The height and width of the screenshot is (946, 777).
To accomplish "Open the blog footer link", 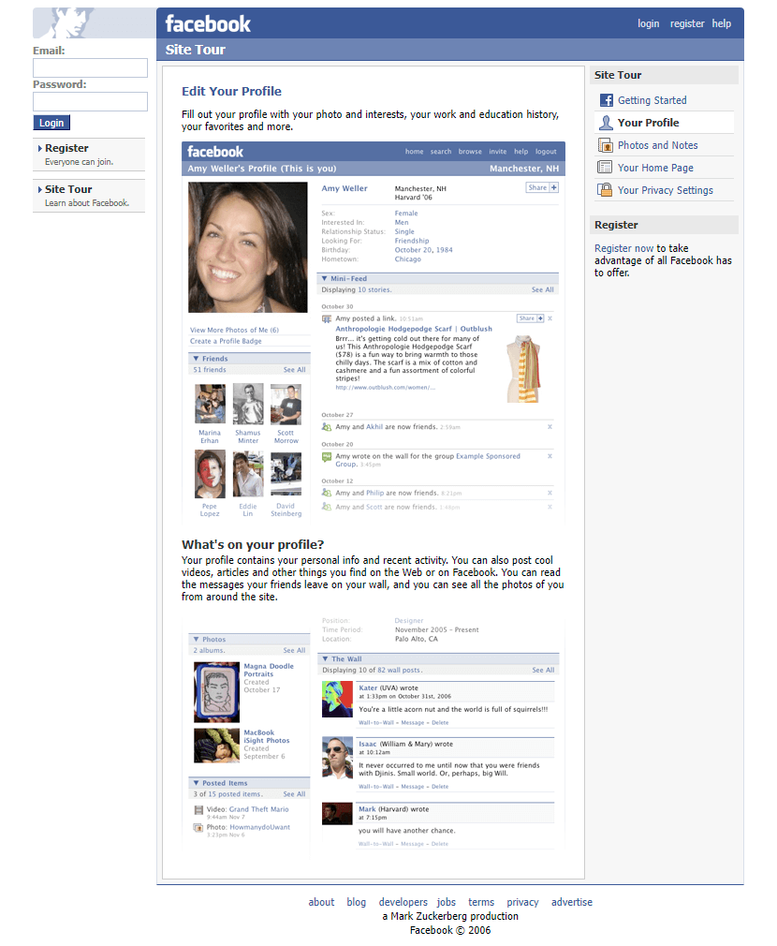I will pyautogui.click(x=357, y=902).
